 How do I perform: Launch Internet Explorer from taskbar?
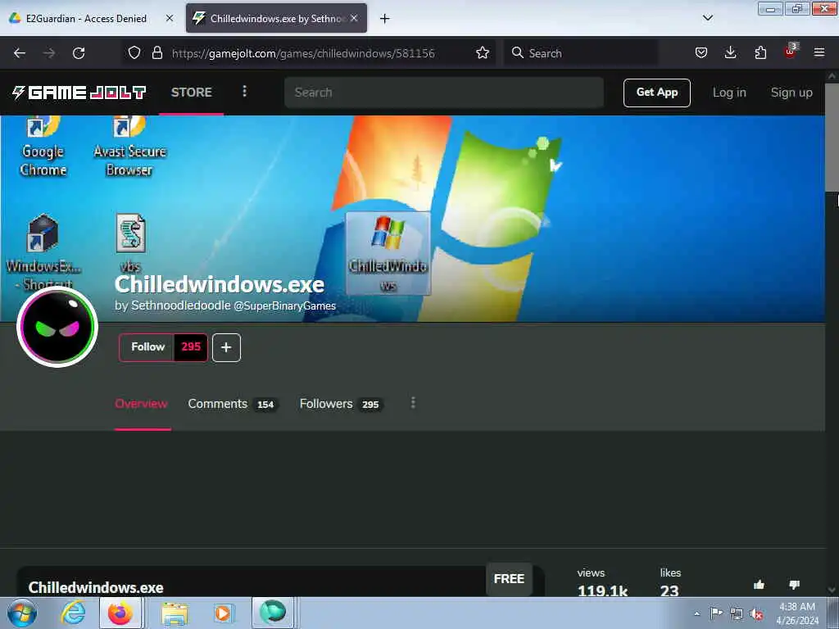click(73, 613)
